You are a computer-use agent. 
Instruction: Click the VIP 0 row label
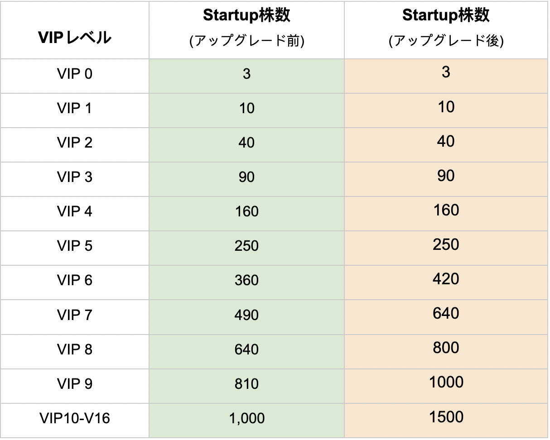pos(75,73)
